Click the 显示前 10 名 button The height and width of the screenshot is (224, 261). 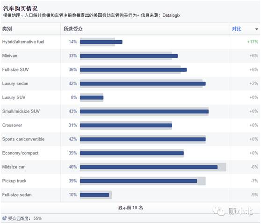(130, 208)
